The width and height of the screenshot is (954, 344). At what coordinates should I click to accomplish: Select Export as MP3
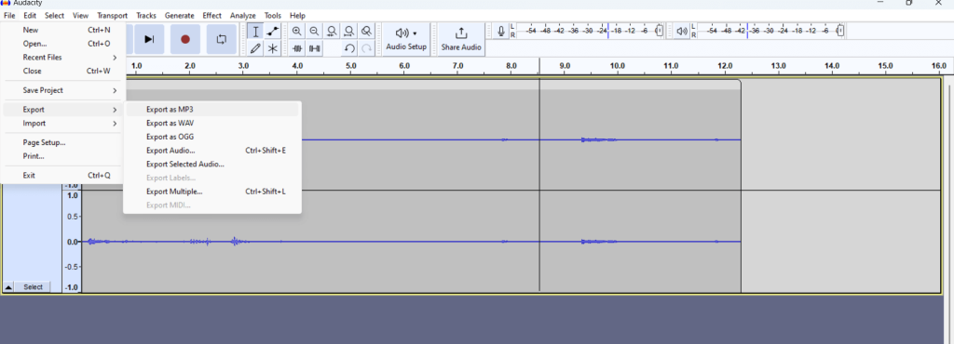point(212,110)
